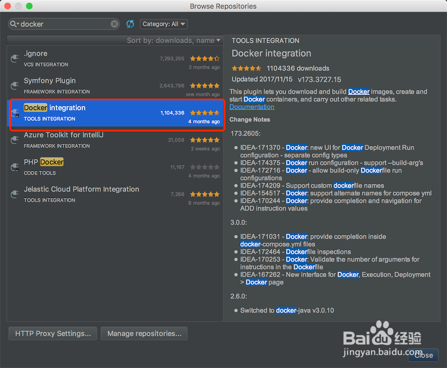Screen dimensions: 447x368
Task: Click the 173.2605: version heading
Action: click(245, 134)
